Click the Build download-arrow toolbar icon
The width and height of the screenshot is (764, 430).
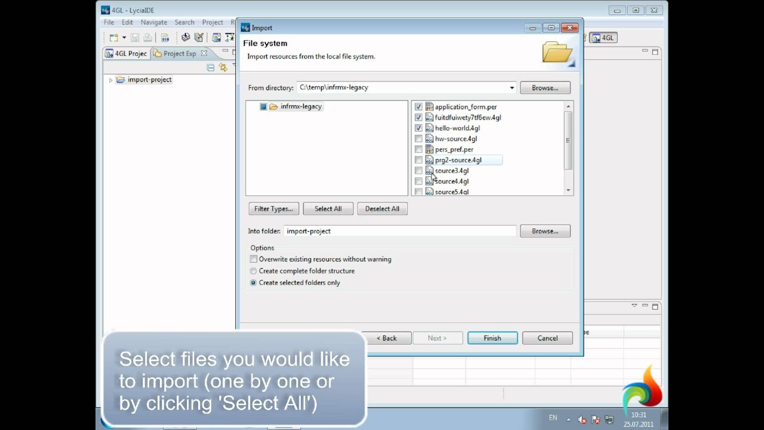pos(186,38)
